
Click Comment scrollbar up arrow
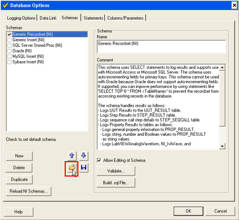click(222, 68)
